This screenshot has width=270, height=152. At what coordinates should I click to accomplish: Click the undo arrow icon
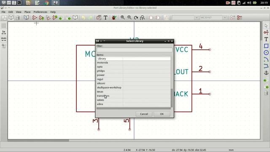coord(84,18)
